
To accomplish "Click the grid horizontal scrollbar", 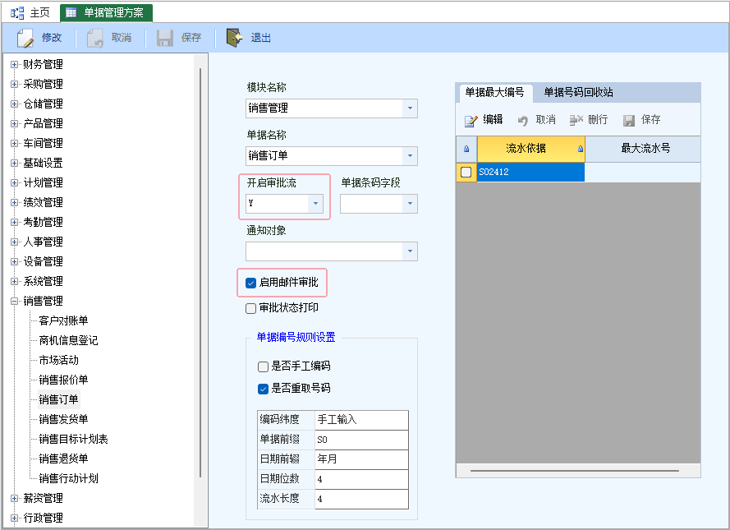I will tap(575, 471).
